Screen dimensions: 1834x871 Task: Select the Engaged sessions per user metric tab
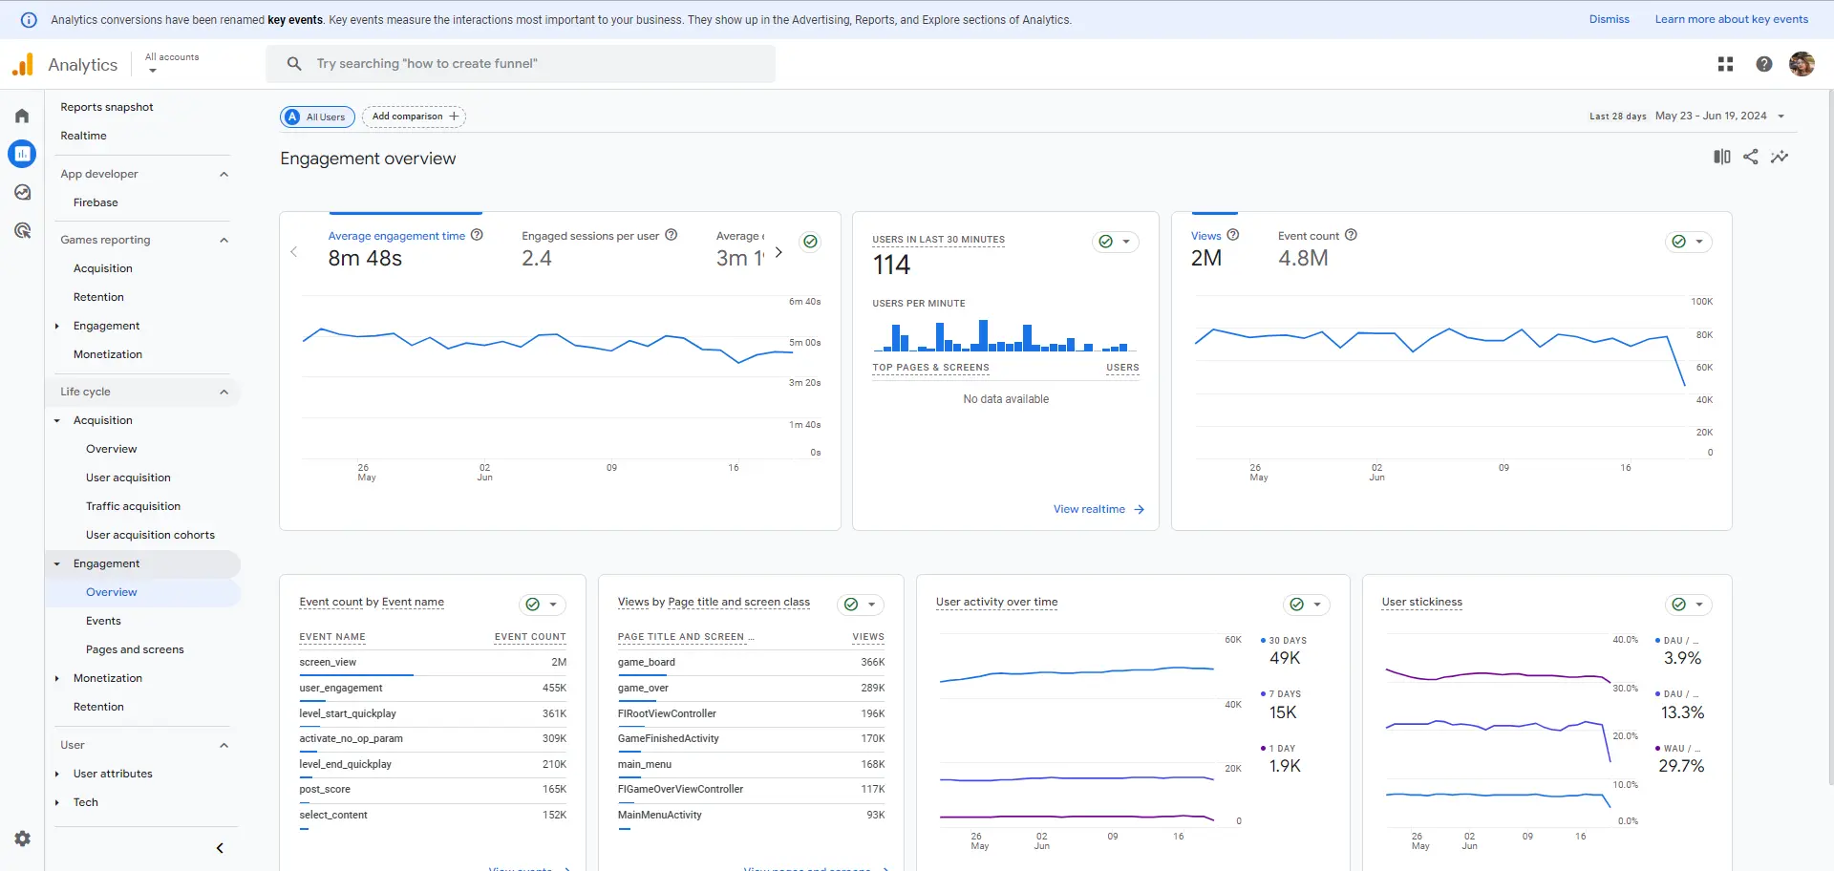(x=599, y=248)
